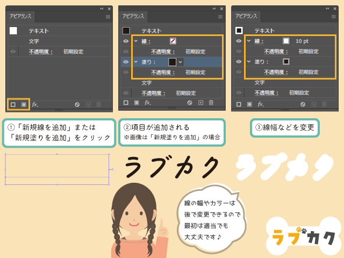Toggle eye beside 不透明度 under 線 in highlighted panel
Image resolution: width=344 pixels, height=258 pixels.
click(x=126, y=52)
